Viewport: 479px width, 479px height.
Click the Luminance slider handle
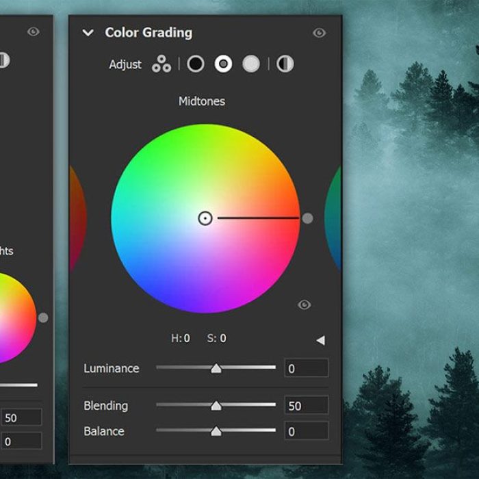pyautogui.click(x=216, y=368)
